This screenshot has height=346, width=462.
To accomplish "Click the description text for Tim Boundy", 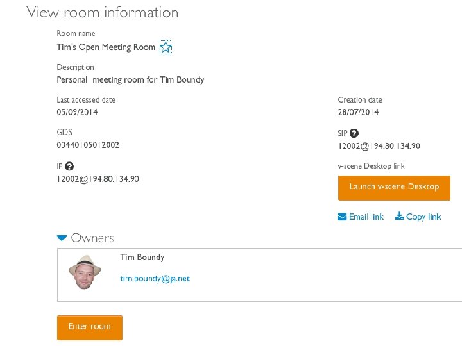I will point(130,80).
